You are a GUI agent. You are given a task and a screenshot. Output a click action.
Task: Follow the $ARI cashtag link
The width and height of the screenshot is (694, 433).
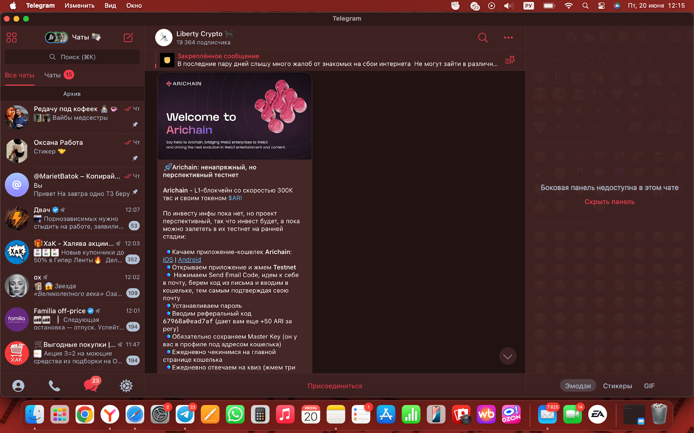(x=235, y=198)
